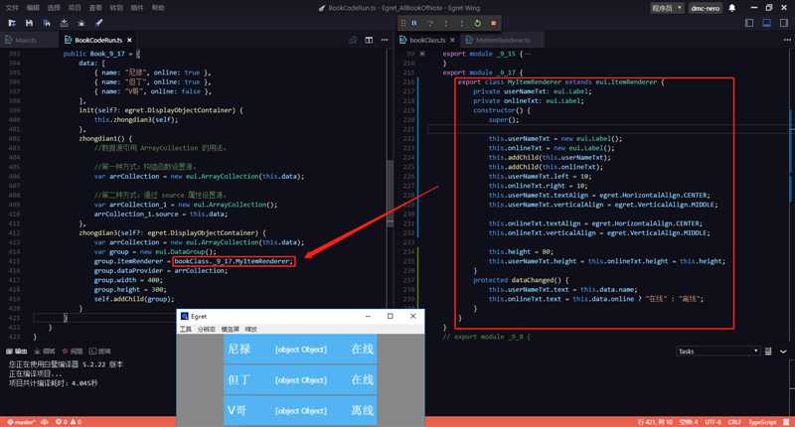Open the second menu in Egret window
The width and height of the screenshot is (795, 427).
pos(207,330)
